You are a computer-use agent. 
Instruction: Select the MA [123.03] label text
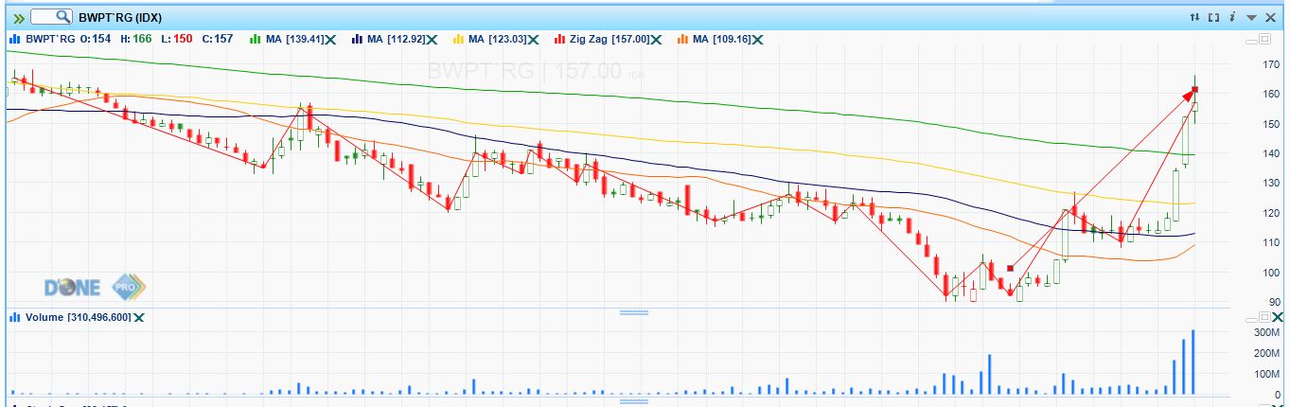point(498,39)
